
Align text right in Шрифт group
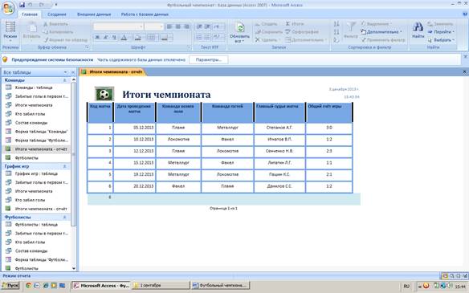coord(186,26)
